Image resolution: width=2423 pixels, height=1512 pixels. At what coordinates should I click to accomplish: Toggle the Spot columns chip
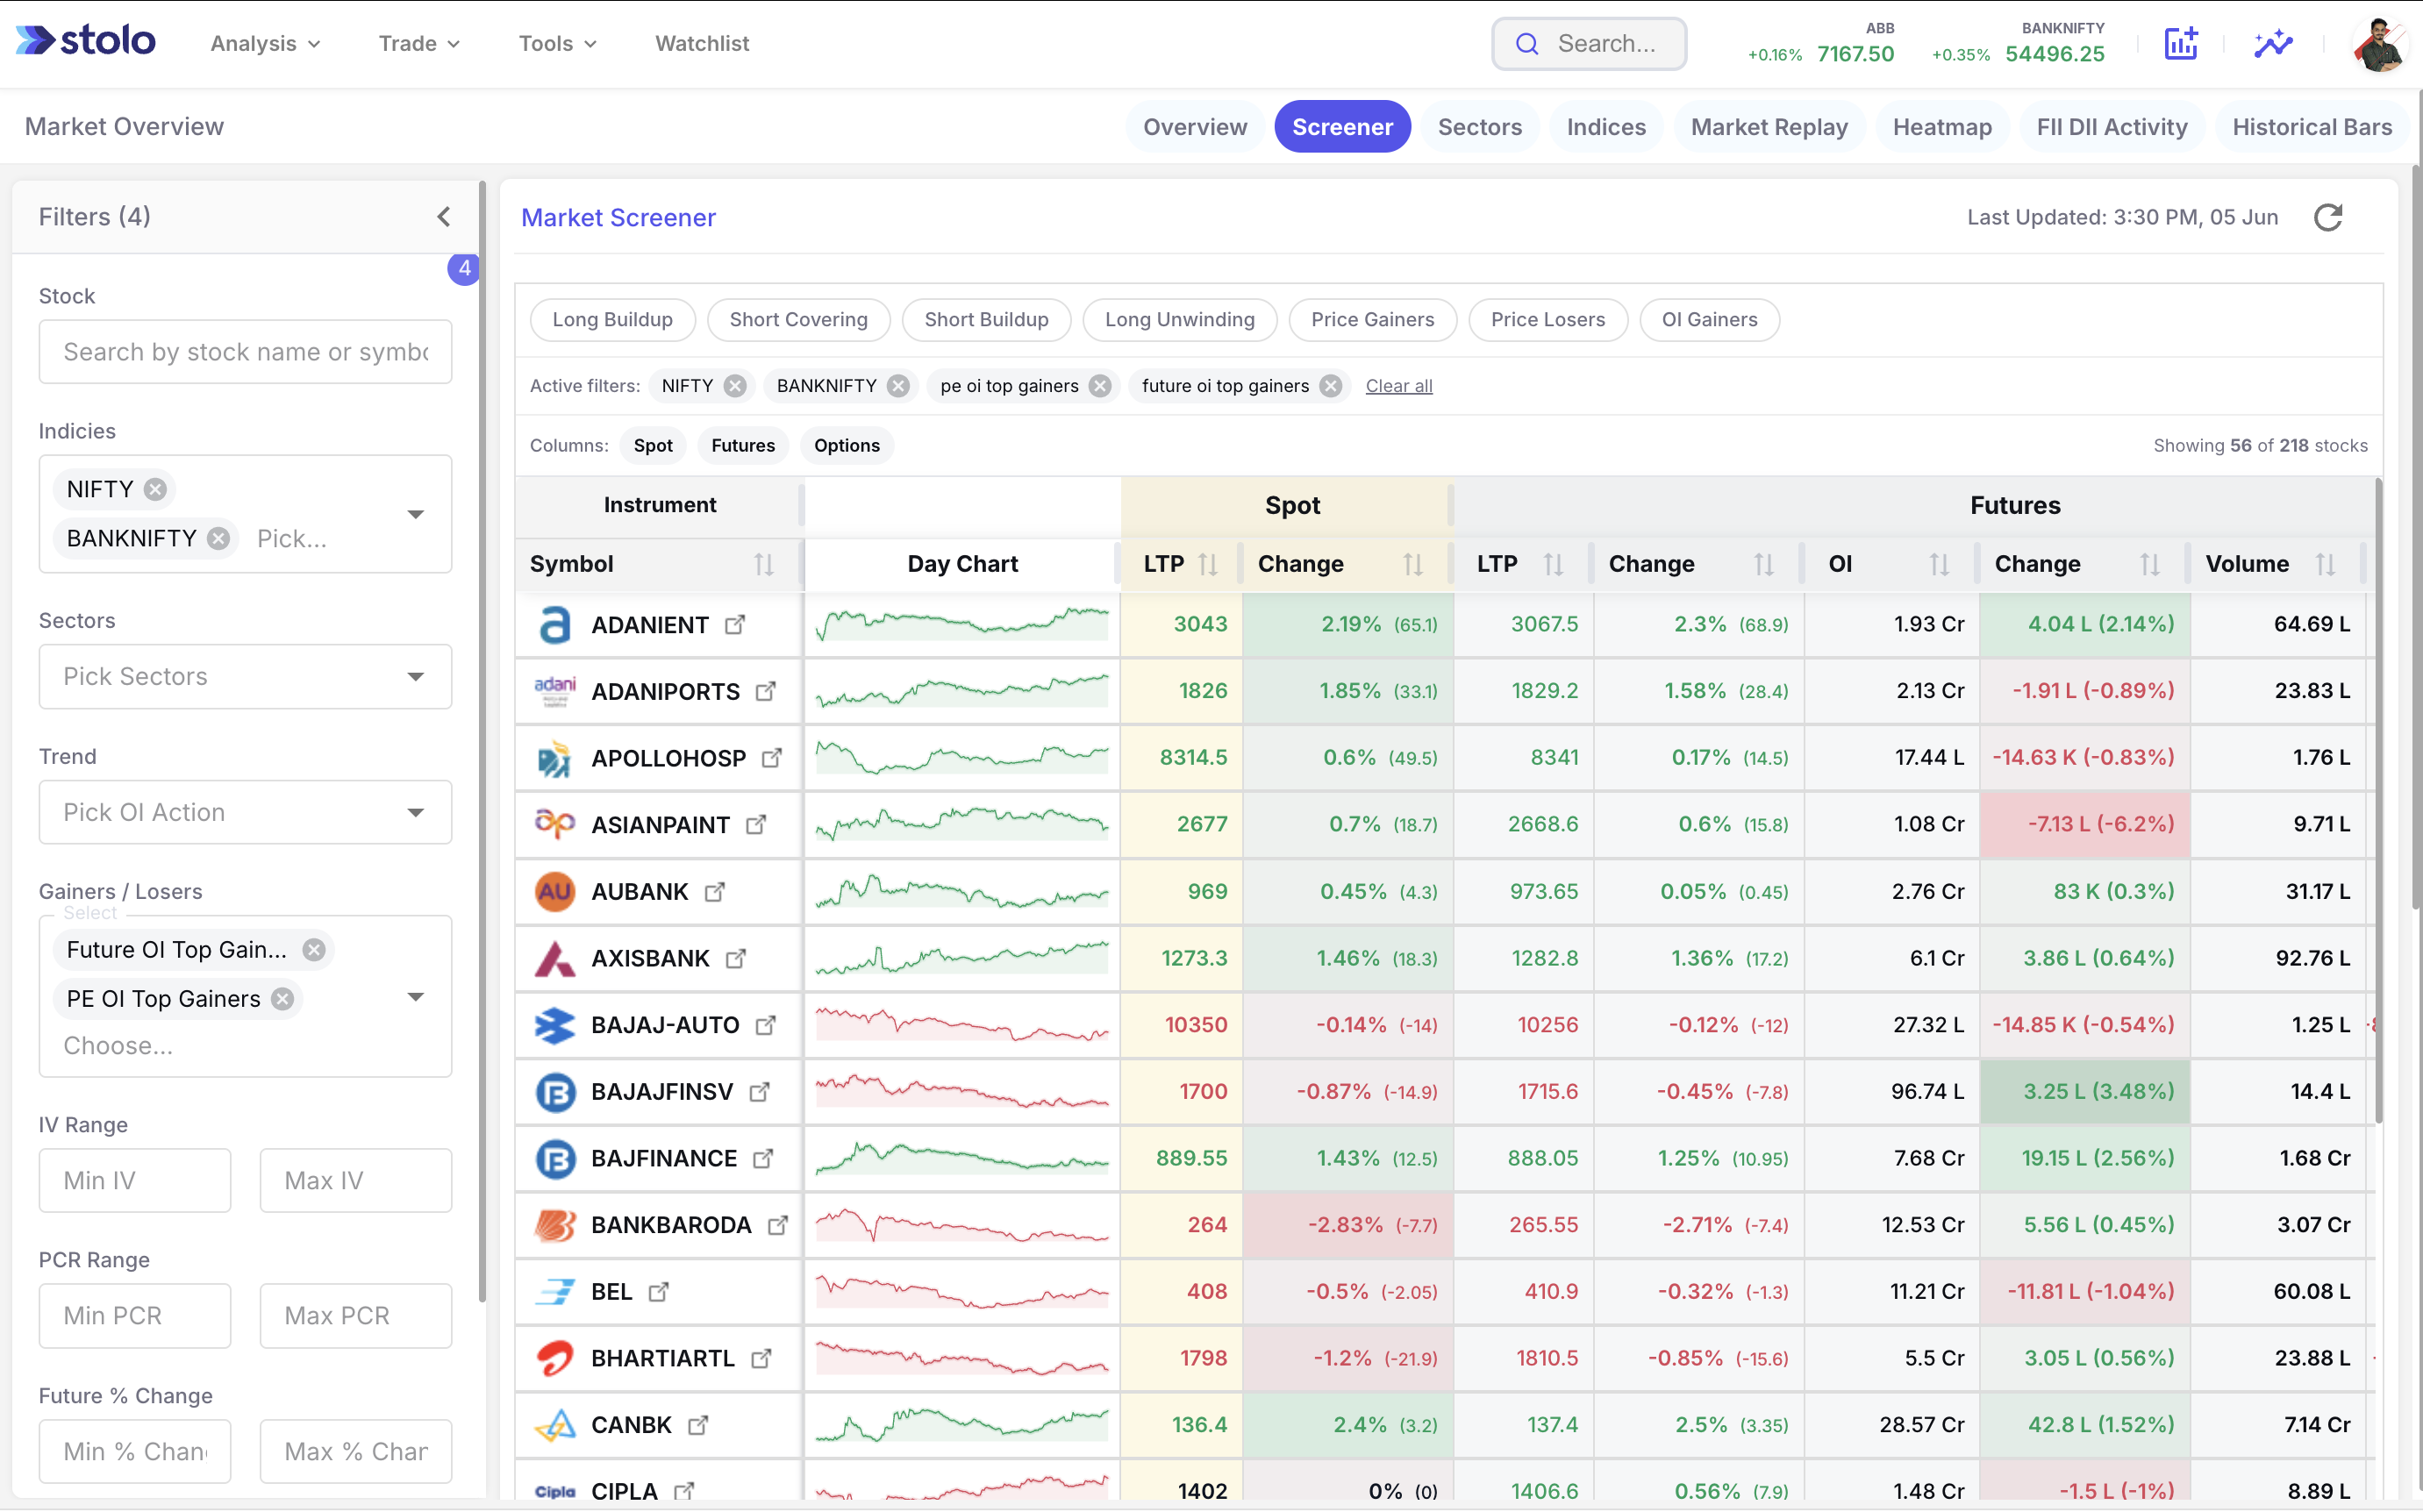[x=653, y=445]
